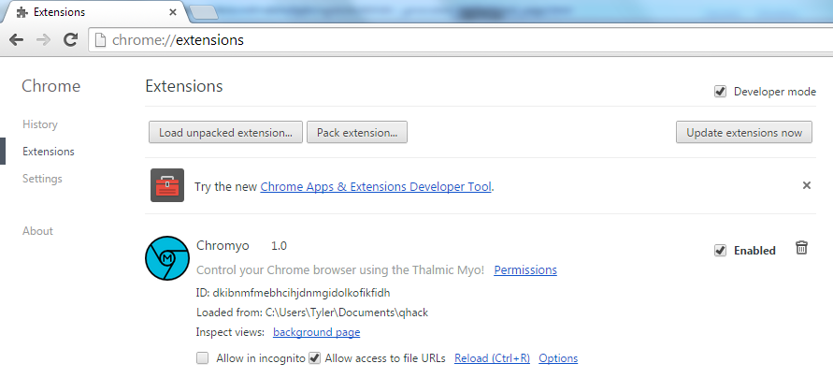Reload the page with the refresh icon
The height and width of the screenshot is (378, 833).
[71, 39]
